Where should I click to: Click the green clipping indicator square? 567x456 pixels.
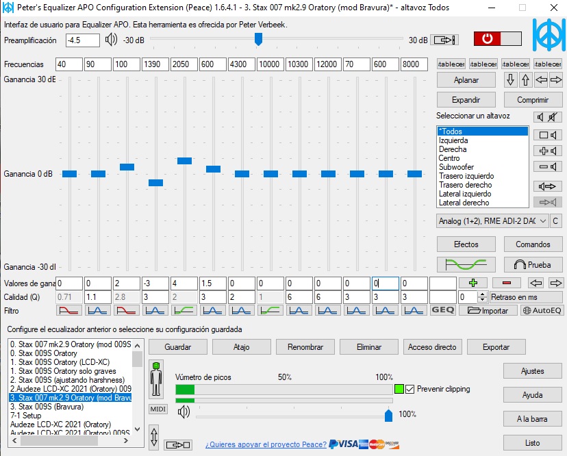point(399,389)
